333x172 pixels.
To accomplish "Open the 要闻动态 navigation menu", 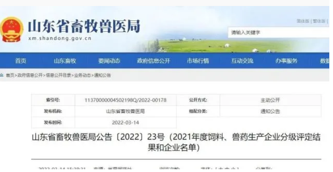I will 109,61.
